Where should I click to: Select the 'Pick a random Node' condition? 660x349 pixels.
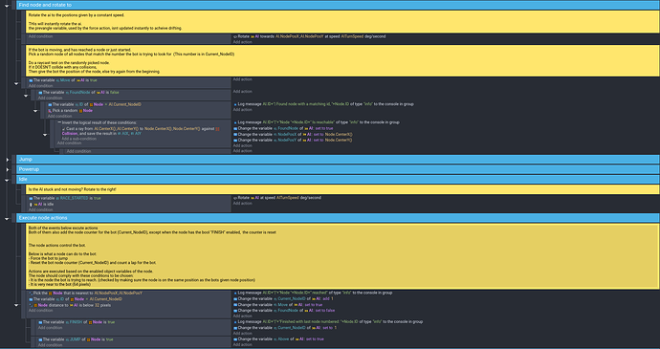70,110
